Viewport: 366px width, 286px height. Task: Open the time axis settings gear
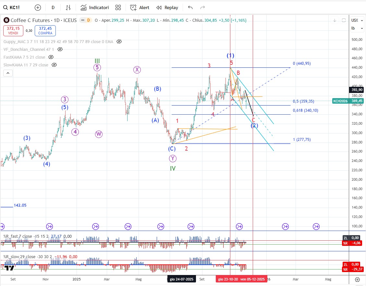pos(357,279)
